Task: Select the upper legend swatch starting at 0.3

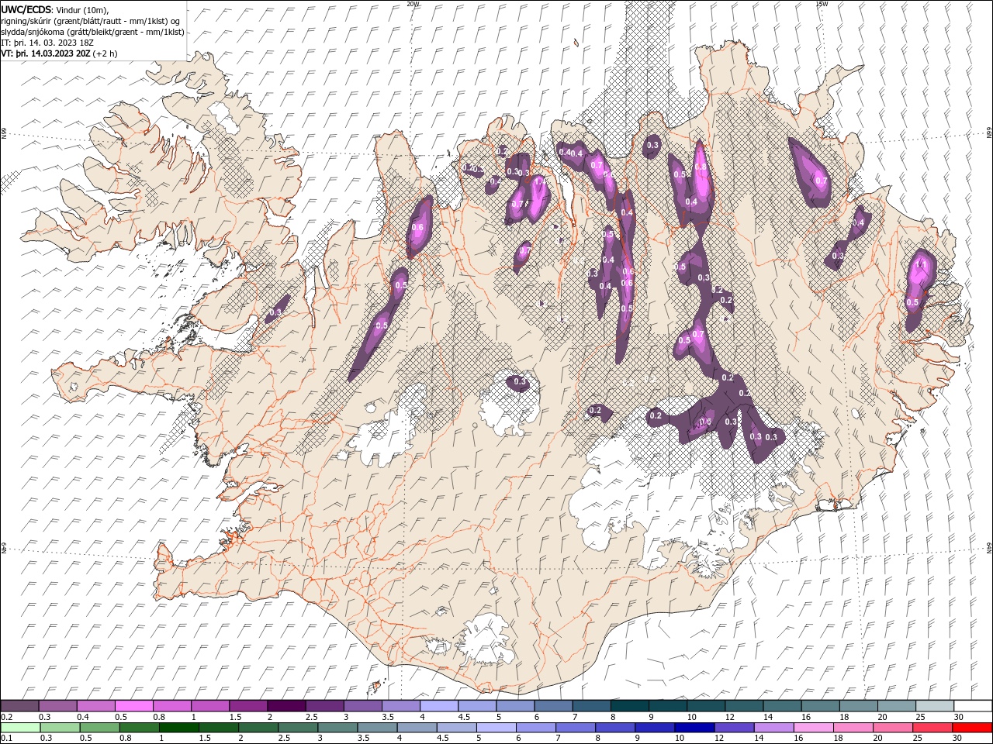Action: coord(58,706)
